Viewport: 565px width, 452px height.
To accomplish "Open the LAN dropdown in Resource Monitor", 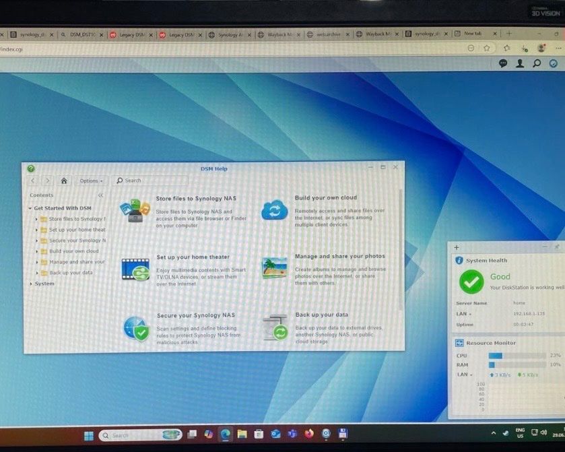I will pos(465,375).
